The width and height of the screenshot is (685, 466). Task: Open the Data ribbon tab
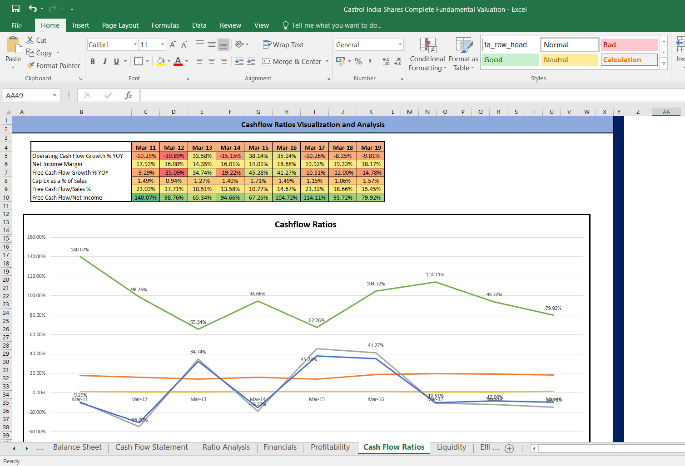199,25
